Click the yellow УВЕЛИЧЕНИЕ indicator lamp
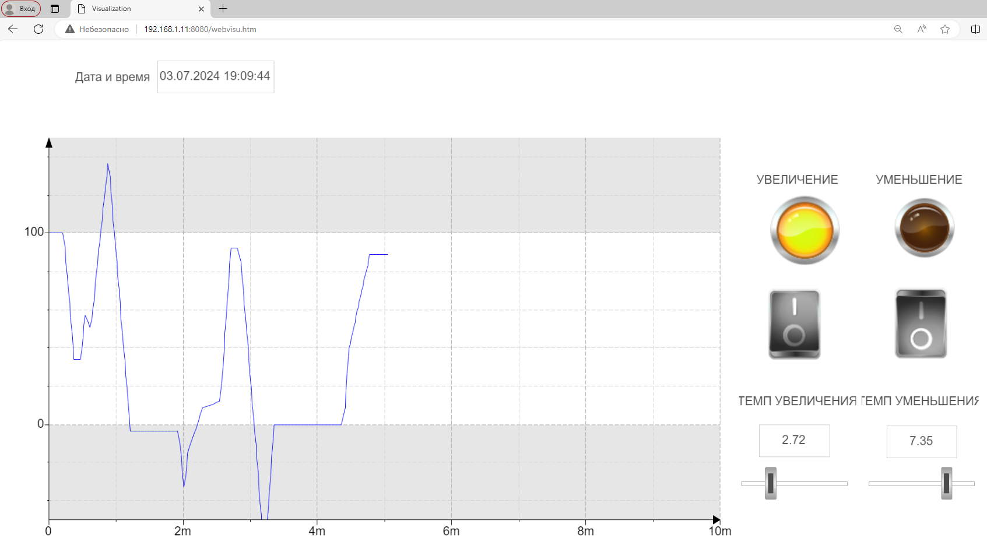The image size is (987, 545). (x=805, y=230)
